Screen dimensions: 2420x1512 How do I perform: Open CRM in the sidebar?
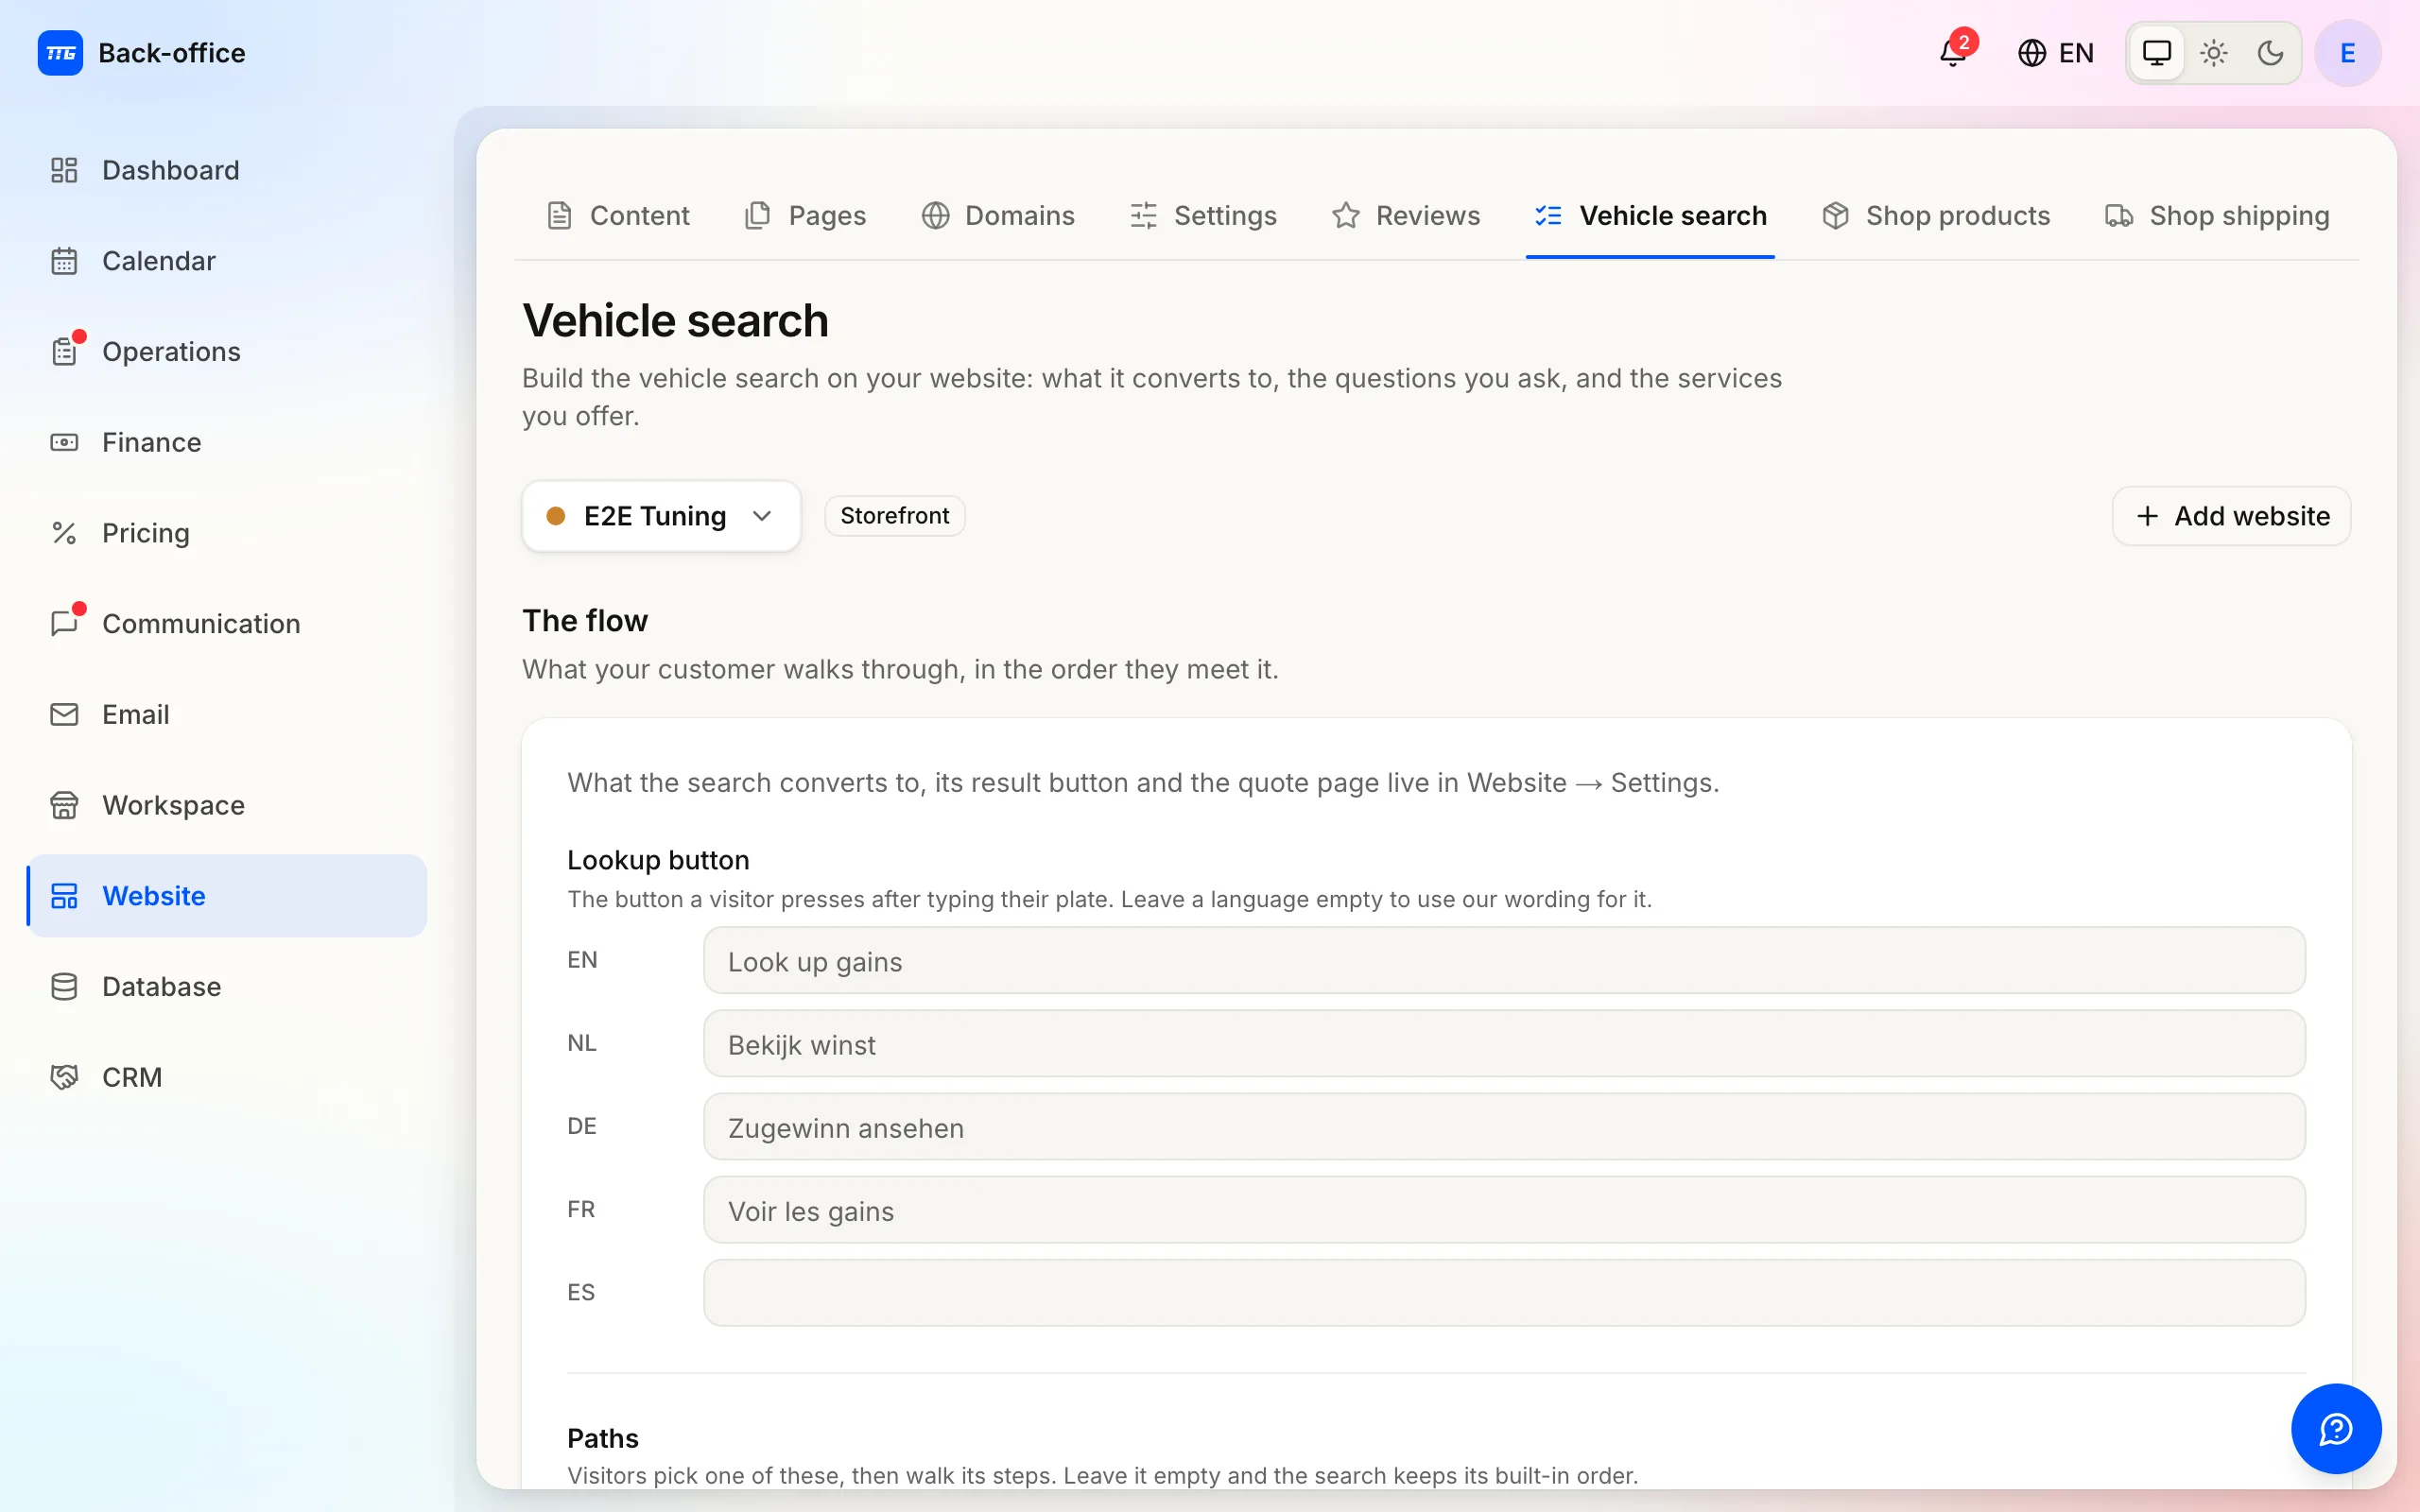click(227, 1077)
